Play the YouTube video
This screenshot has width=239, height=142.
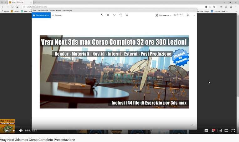(x=6, y=131)
